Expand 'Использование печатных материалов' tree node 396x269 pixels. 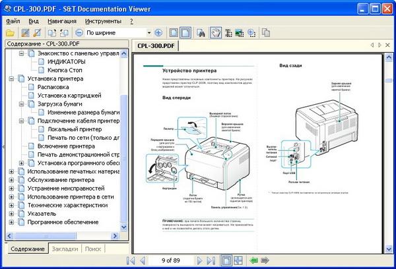11,171
